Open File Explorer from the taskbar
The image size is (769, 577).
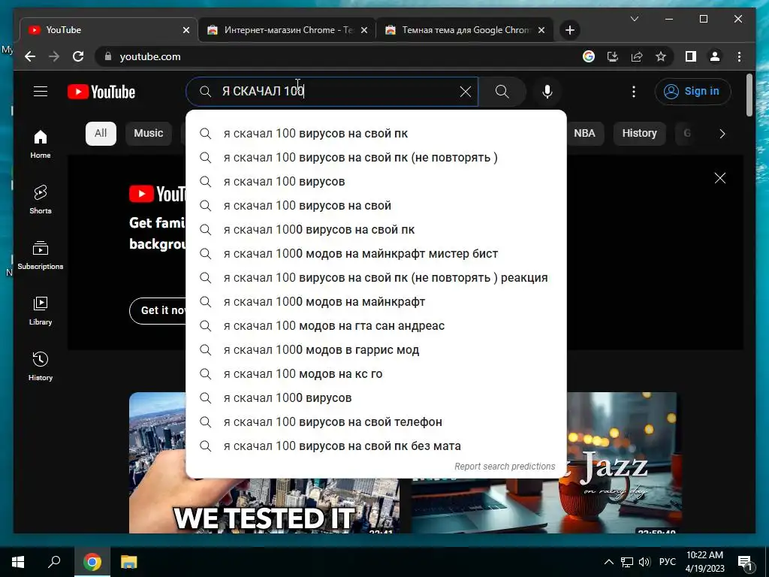click(129, 562)
